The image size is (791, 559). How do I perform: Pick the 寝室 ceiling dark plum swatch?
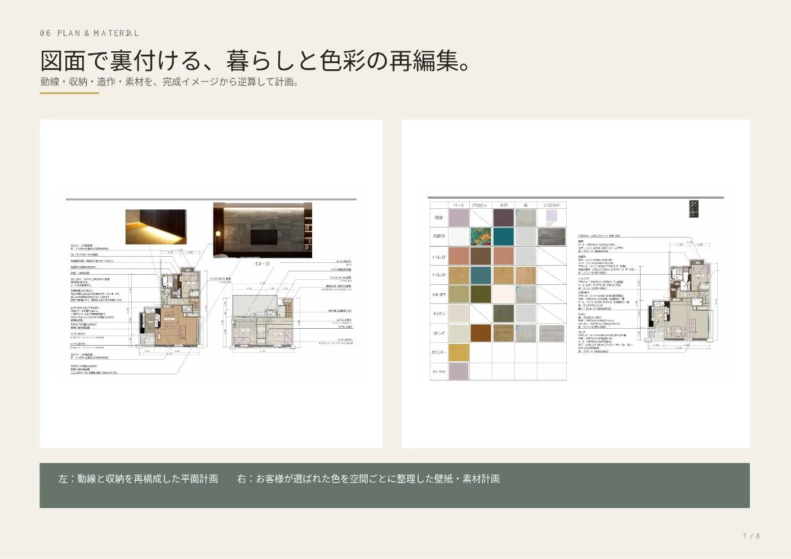[x=504, y=217]
